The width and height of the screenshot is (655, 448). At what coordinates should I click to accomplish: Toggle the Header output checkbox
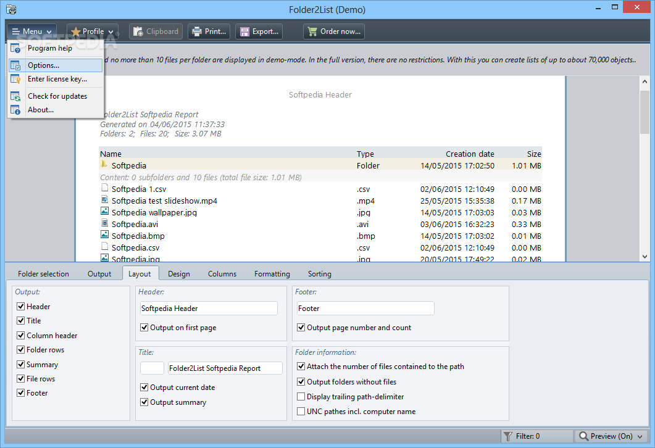20,307
